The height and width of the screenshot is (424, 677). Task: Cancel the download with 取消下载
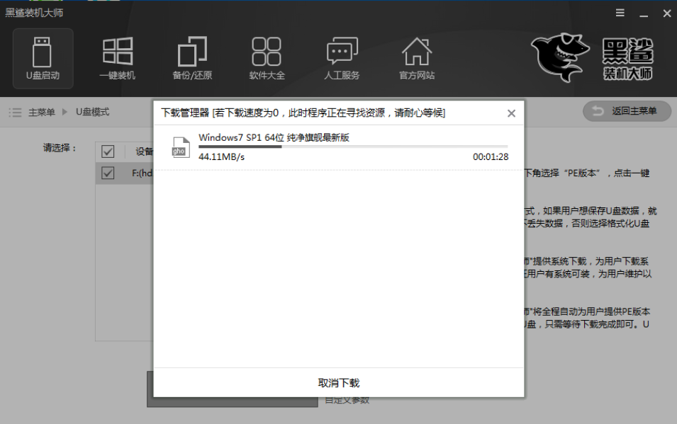[x=339, y=383]
